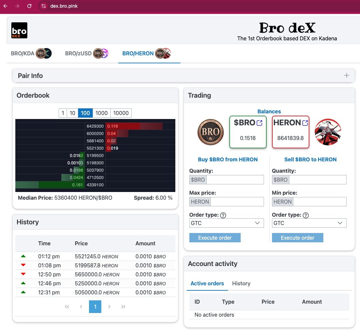Click the browser forward arrow
The width and height of the screenshot is (360, 332).
pos(17,6)
